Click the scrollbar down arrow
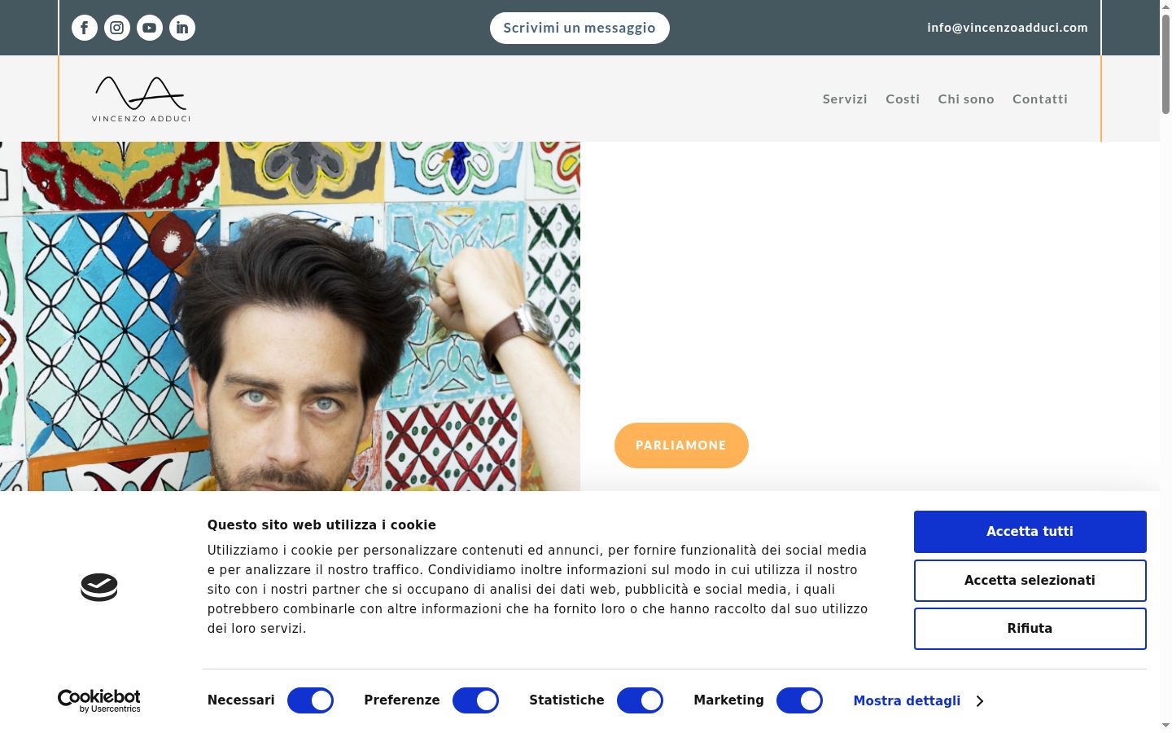 [x=1165, y=725]
